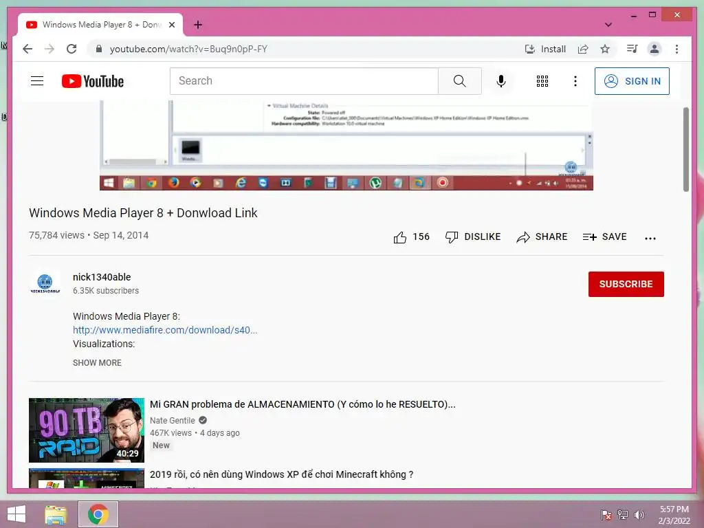Open the mediafire download link

click(x=165, y=330)
